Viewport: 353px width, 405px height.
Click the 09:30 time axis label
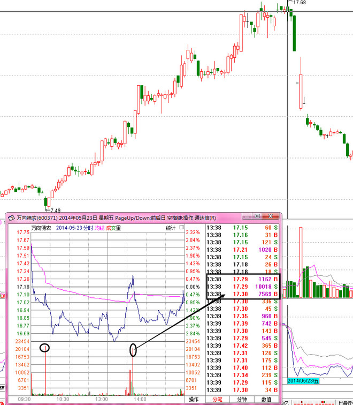tap(24, 399)
